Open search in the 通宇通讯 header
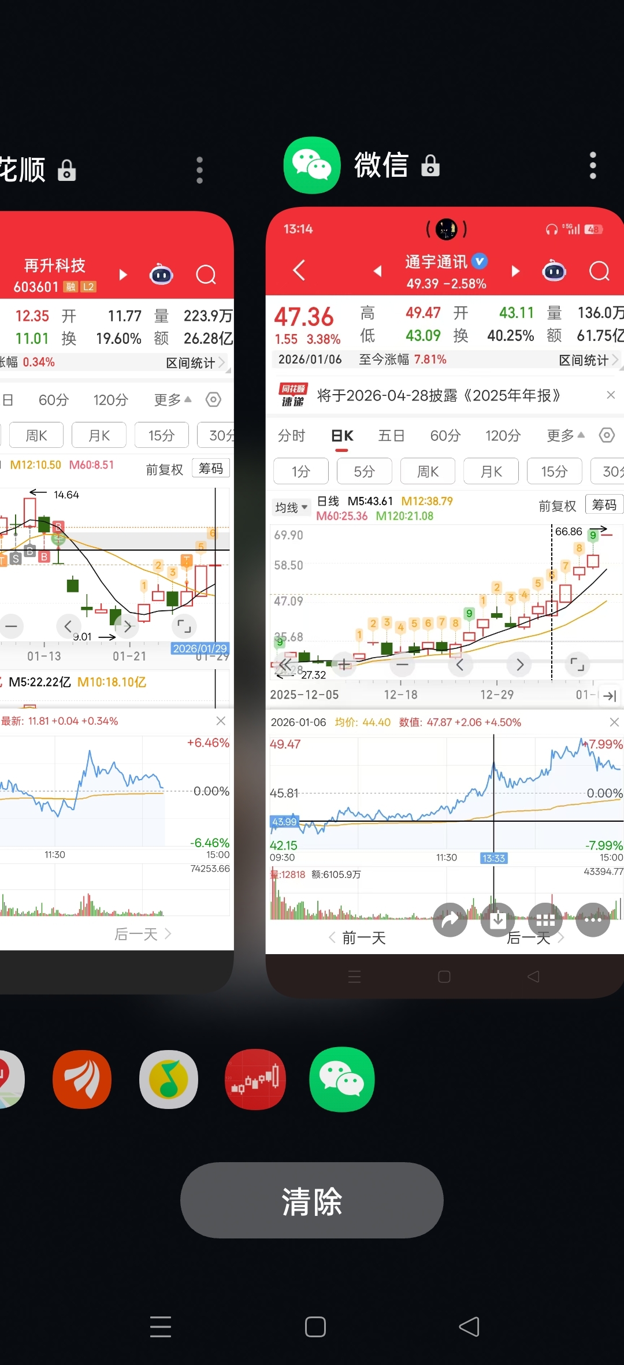 [x=599, y=270]
